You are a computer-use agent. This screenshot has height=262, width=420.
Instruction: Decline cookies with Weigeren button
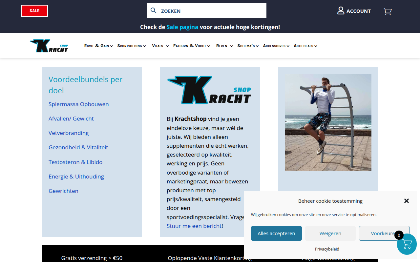click(330, 234)
